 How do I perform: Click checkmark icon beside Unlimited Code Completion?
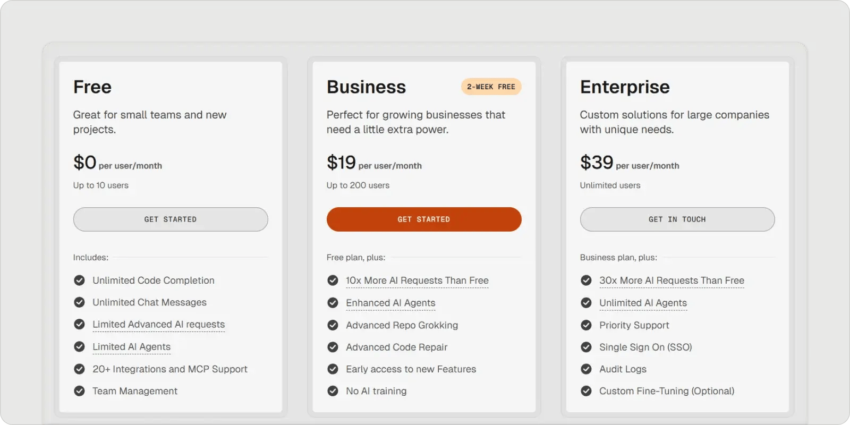[x=79, y=280]
